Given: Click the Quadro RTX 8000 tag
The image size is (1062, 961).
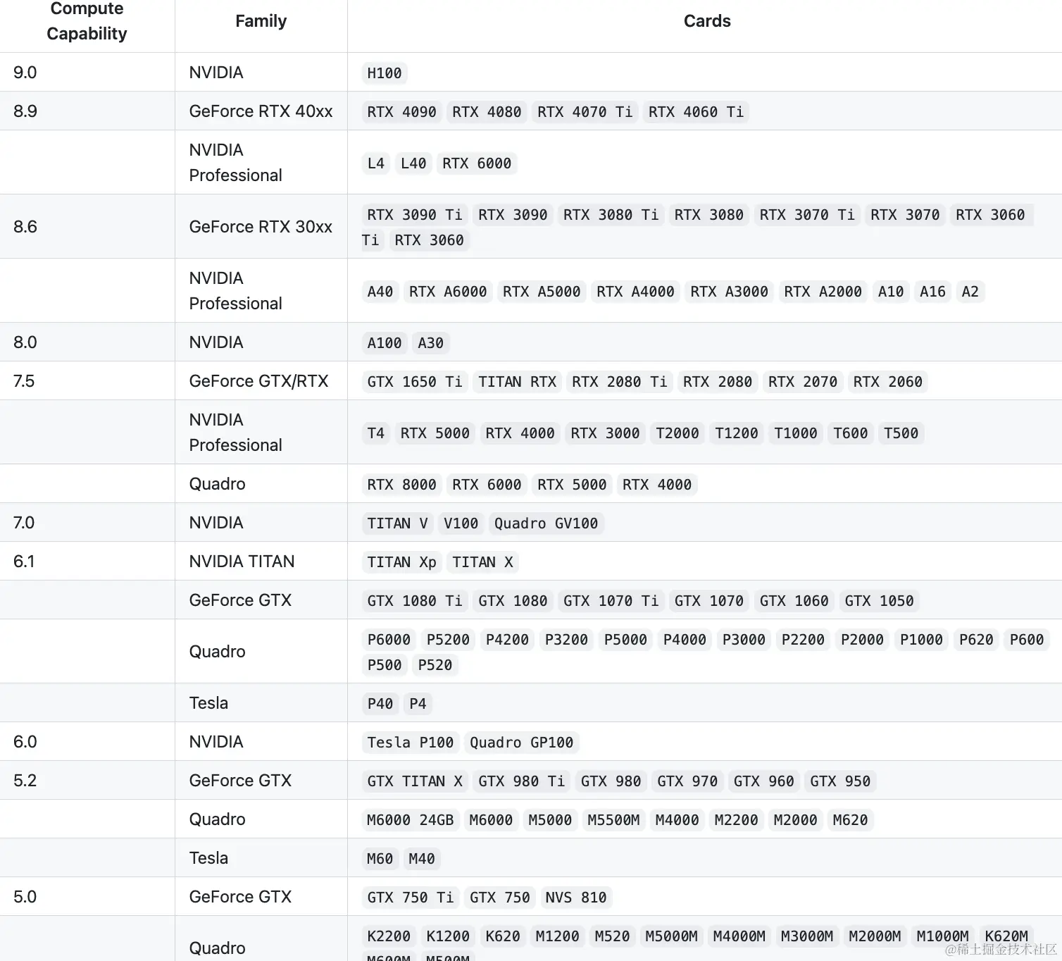Looking at the screenshot, I should click(401, 485).
